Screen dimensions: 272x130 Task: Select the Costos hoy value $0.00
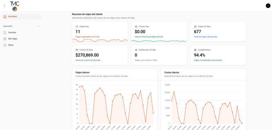click(x=140, y=32)
